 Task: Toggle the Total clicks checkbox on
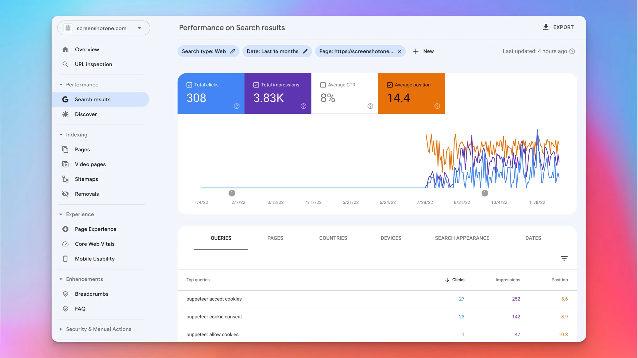(x=189, y=85)
